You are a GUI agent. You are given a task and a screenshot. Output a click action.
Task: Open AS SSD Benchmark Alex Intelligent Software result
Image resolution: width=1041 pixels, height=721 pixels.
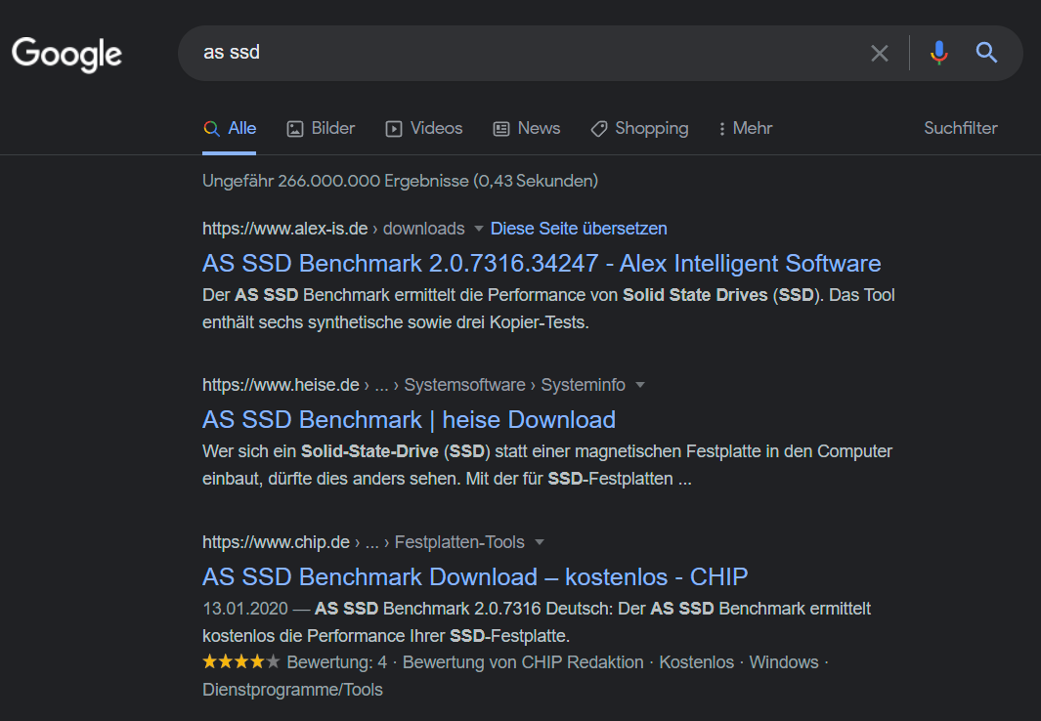click(x=542, y=263)
